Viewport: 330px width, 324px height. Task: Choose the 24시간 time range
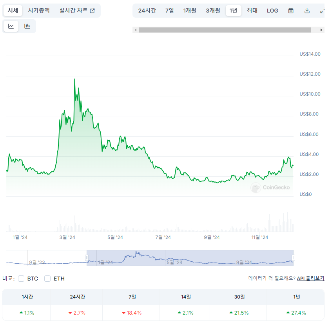point(147,11)
